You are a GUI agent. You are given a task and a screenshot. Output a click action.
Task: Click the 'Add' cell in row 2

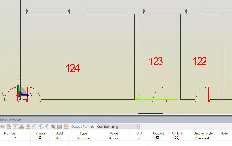tap(59, 138)
